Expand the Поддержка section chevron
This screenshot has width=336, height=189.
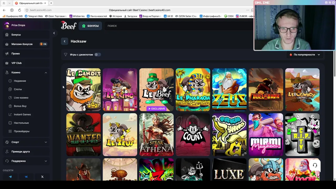(x=46, y=161)
